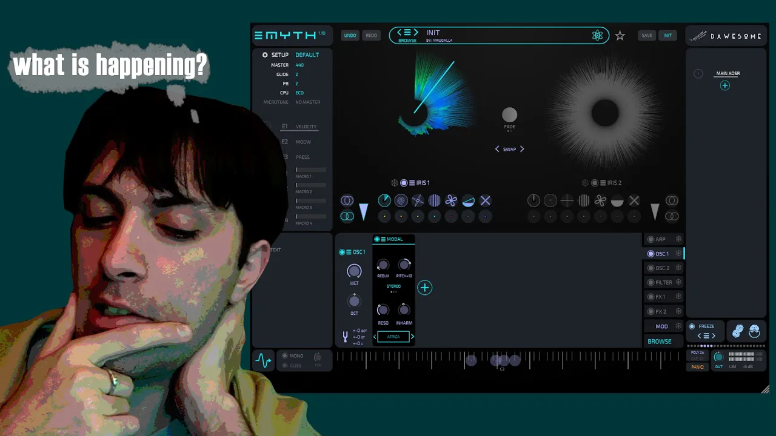
Task: Open the Setup gear icon
Action: [x=265, y=55]
